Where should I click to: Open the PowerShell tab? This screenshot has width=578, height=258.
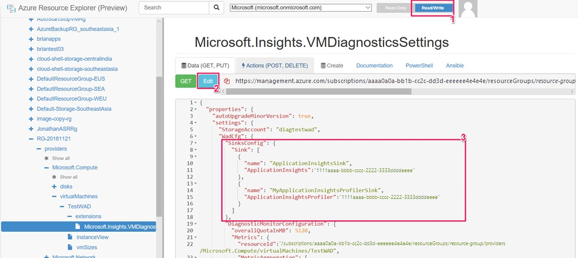419,66
